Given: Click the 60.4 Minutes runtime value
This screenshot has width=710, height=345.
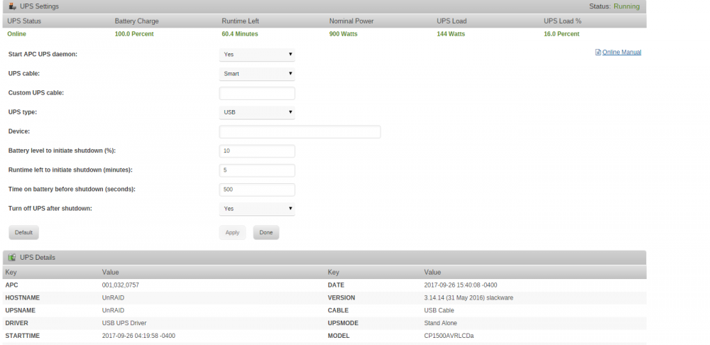Looking at the screenshot, I should click(239, 34).
